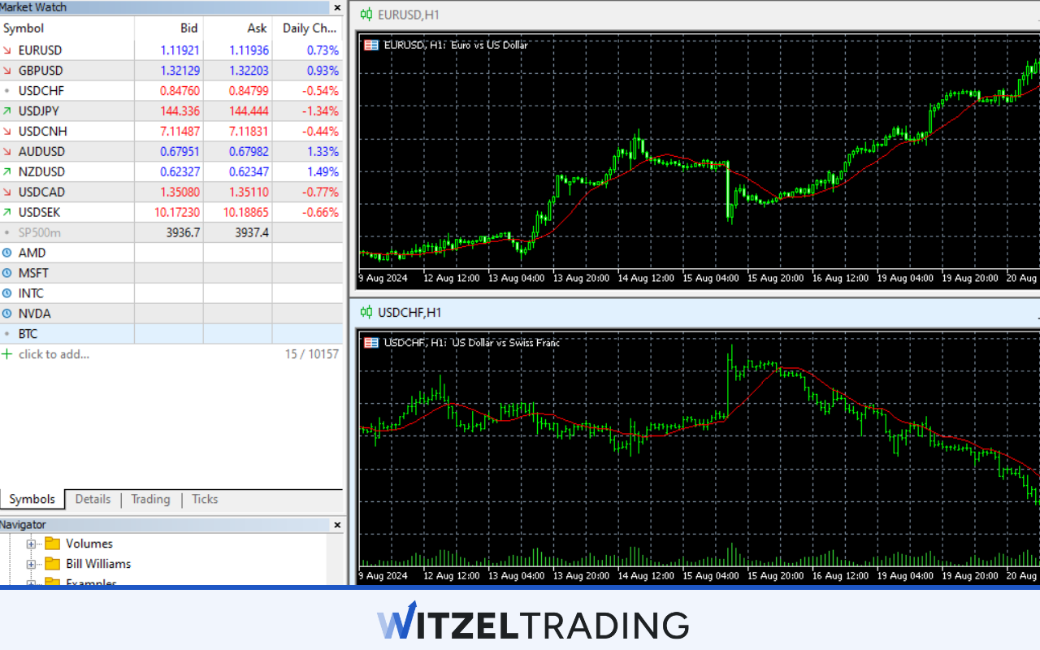Expand the Volumes folder in Navigator
Screen dimensions: 1040x650
click(30, 544)
